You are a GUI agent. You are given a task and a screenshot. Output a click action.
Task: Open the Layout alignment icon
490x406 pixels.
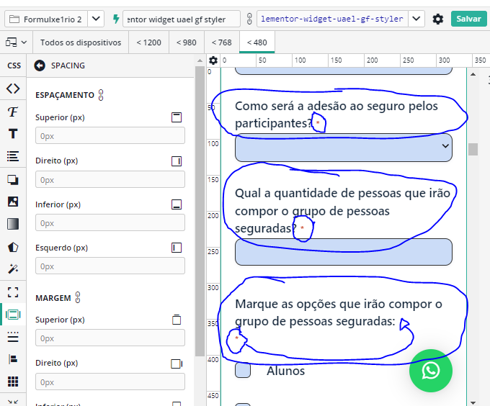(x=13, y=359)
